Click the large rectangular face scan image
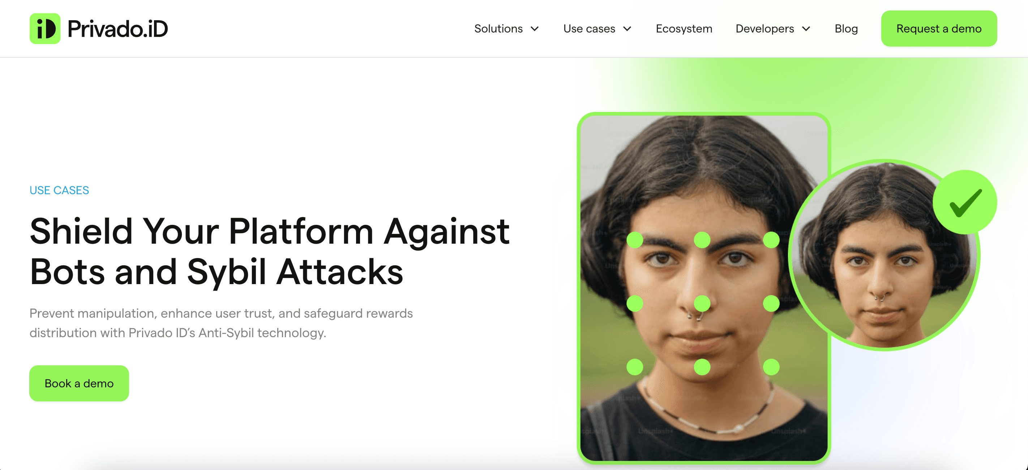1028x470 pixels. pos(703,288)
